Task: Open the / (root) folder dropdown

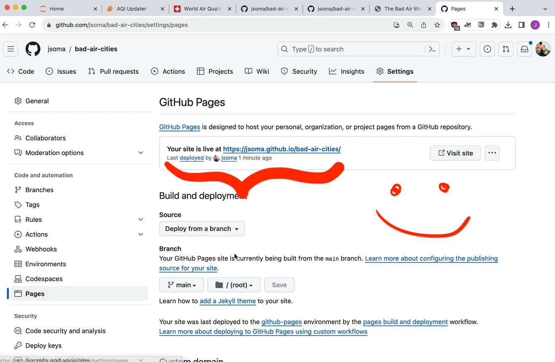Action: pyautogui.click(x=234, y=285)
